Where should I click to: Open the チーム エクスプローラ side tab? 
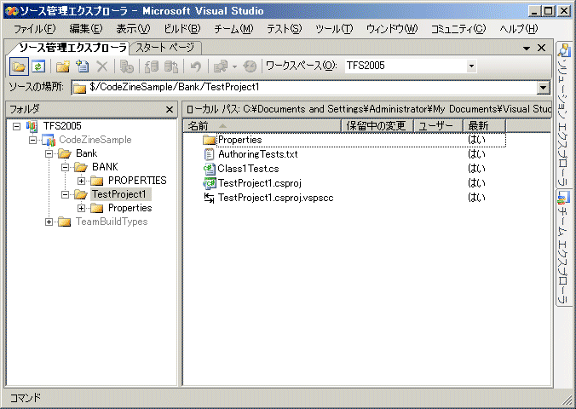click(x=563, y=248)
